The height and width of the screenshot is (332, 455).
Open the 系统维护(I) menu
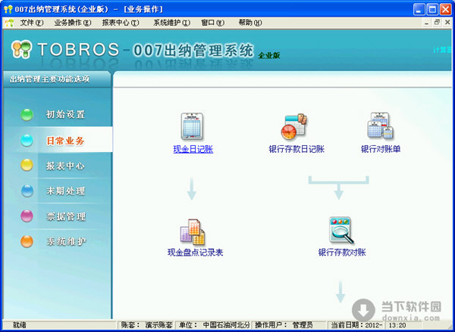tap(172, 23)
